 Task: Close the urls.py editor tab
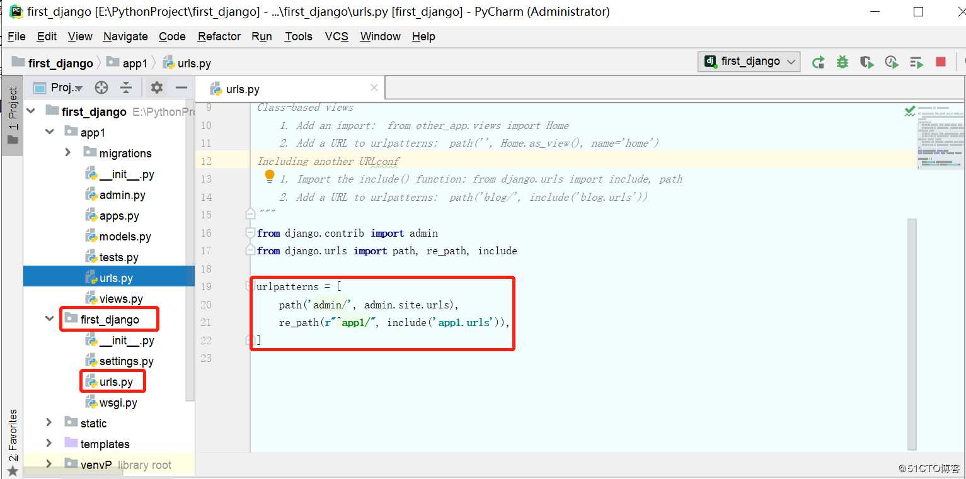(374, 87)
